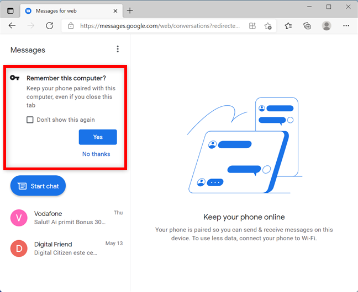Maximize the browser window
Viewport: 358px width, 292px height.
(329, 7)
